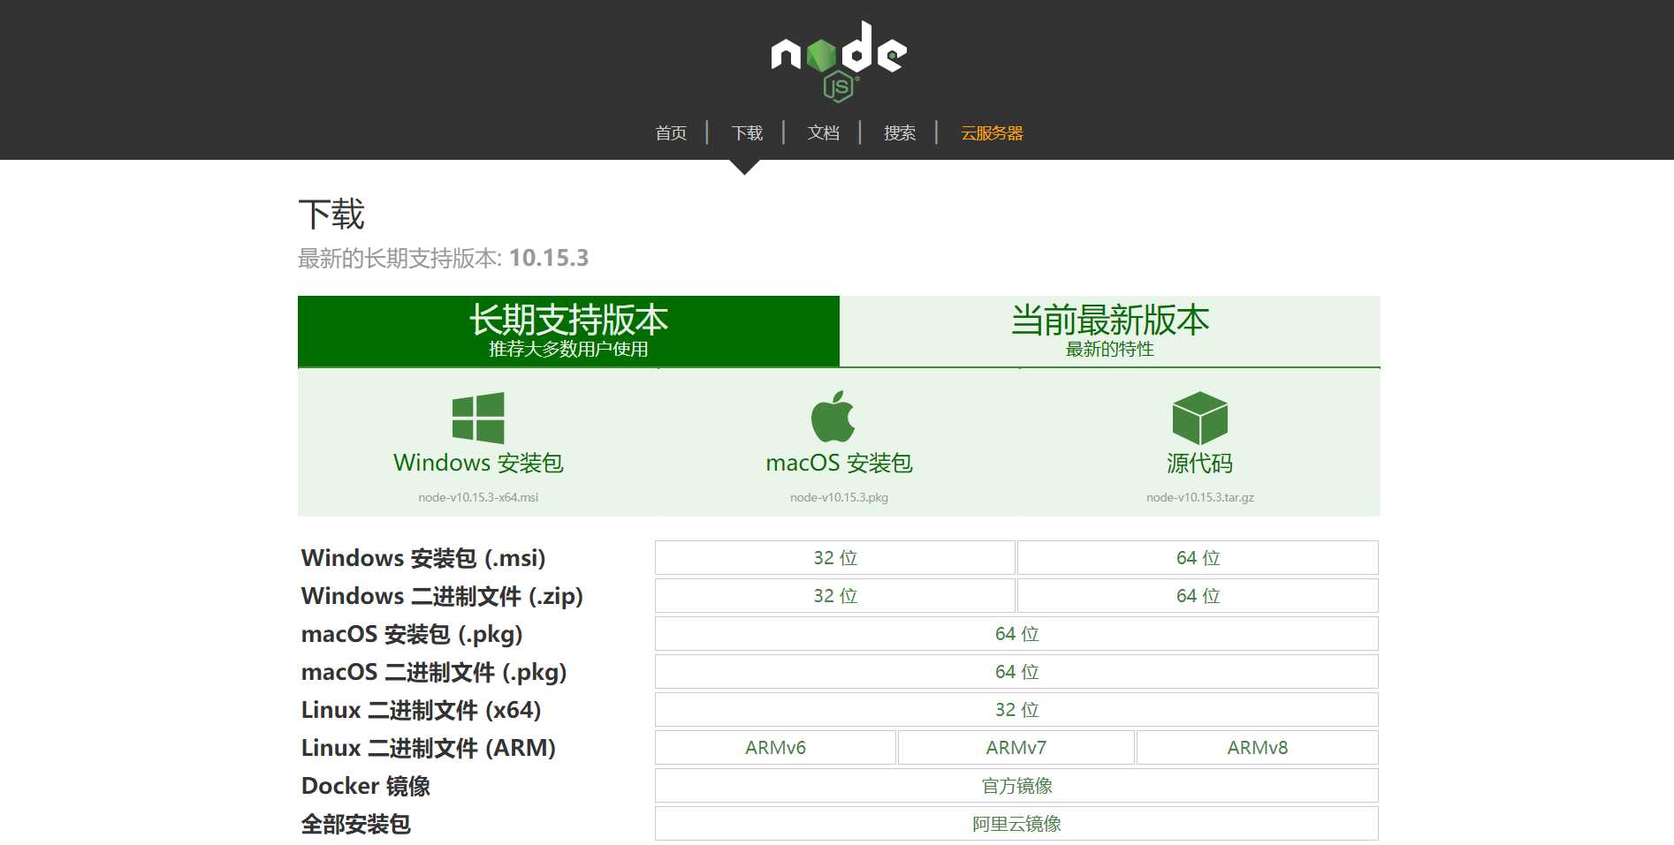Download Linux ARMv7 binary
1674x845 pixels.
pyautogui.click(x=1016, y=748)
